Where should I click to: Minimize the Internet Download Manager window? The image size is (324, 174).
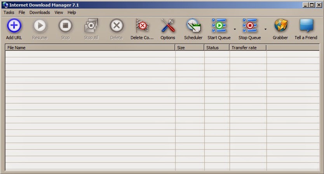(305, 5)
